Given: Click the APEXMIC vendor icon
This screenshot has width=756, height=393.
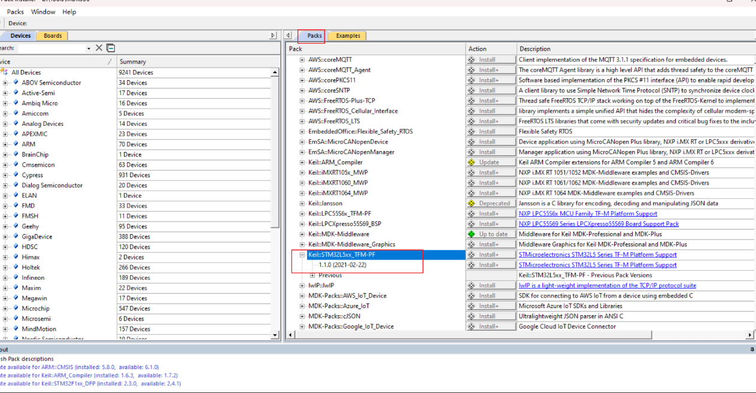Looking at the screenshot, I should pos(16,134).
